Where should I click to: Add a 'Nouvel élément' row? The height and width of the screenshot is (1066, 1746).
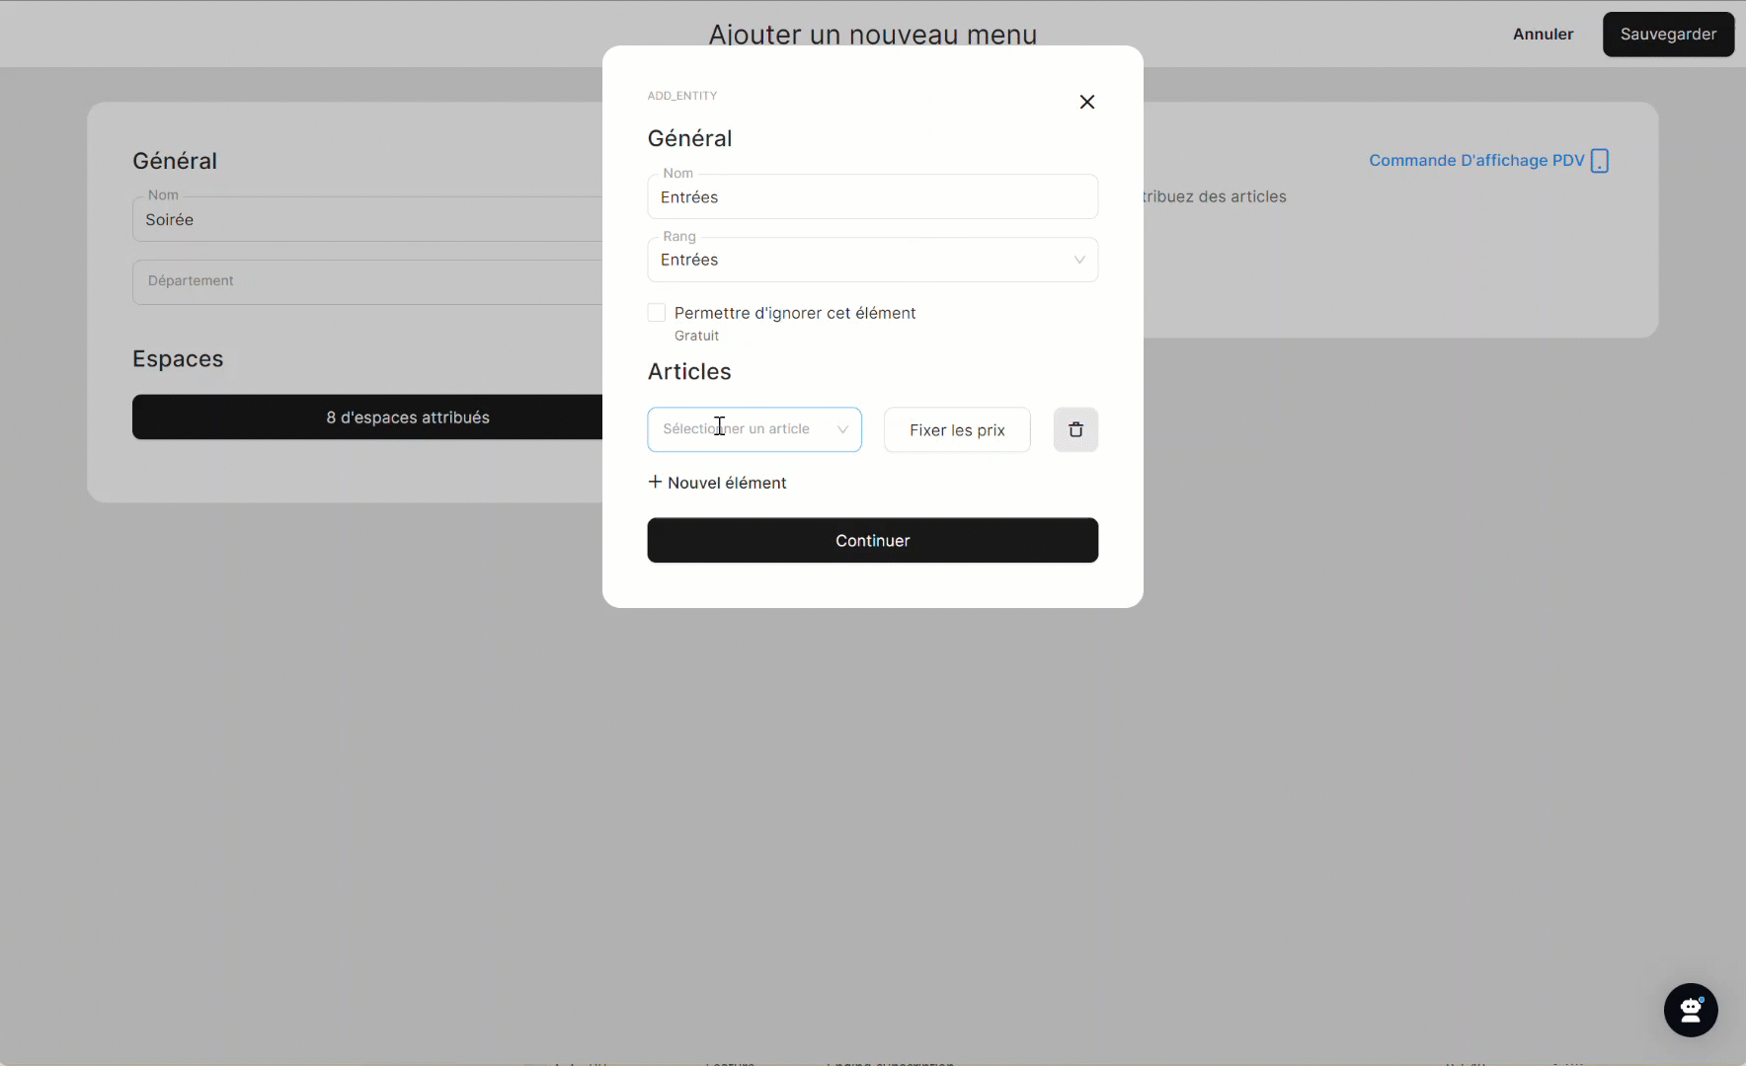pyautogui.click(x=727, y=483)
